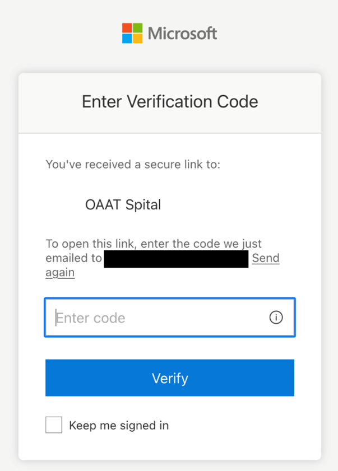Click the blacked-out email address block
The height and width of the screenshot is (471, 338).
pyautogui.click(x=176, y=259)
